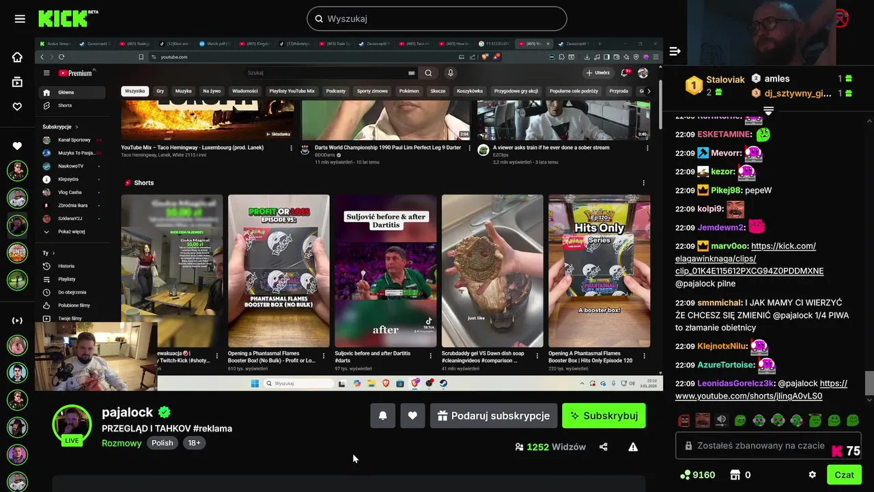This screenshot has height=492, width=874.
Task: Go to Kick home via sidebar house icon
Action: (17, 57)
